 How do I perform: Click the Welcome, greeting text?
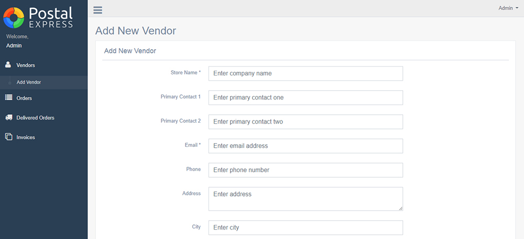click(17, 37)
